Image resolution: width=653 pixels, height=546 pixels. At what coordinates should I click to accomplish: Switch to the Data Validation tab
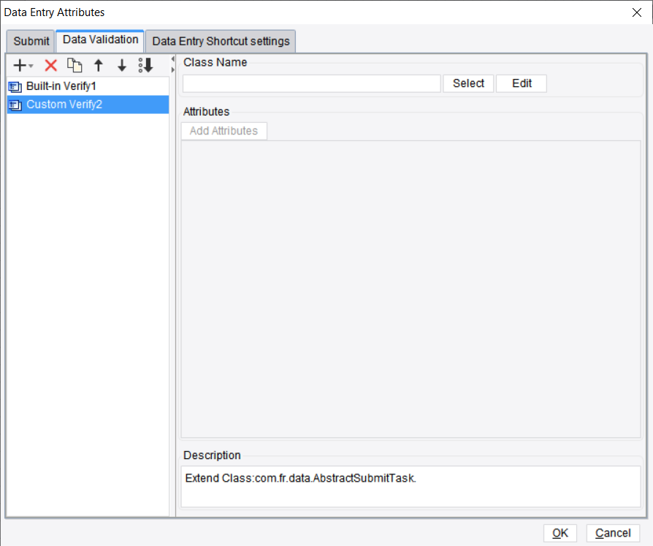click(x=100, y=40)
